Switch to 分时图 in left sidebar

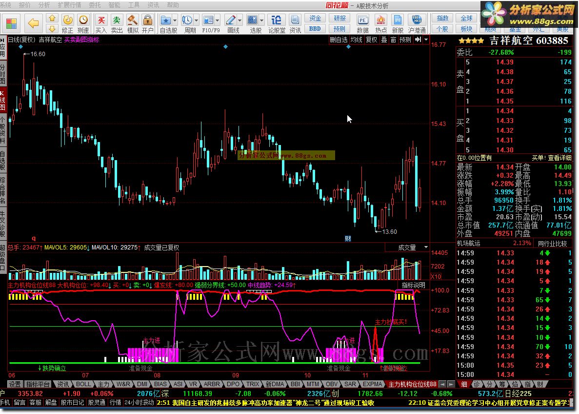click(3, 74)
